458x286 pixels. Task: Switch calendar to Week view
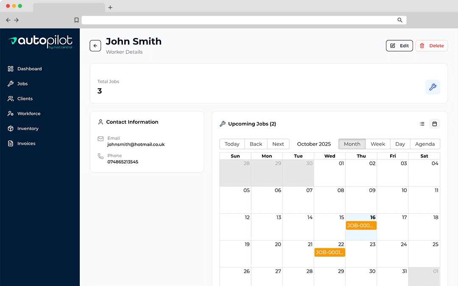click(378, 144)
